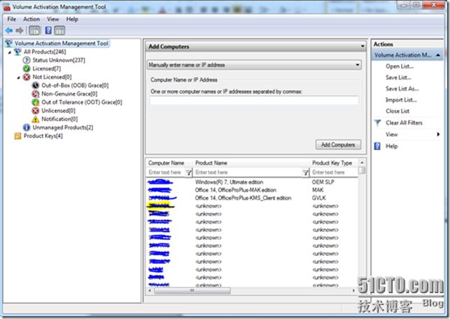The image size is (450, 319).
Task: Click Save List... action
Action: pyautogui.click(x=398, y=77)
